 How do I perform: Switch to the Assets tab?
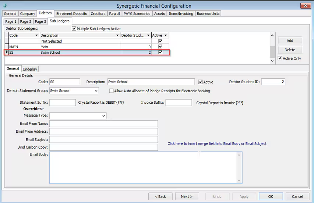pyautogui.click(x=159, y=14)
